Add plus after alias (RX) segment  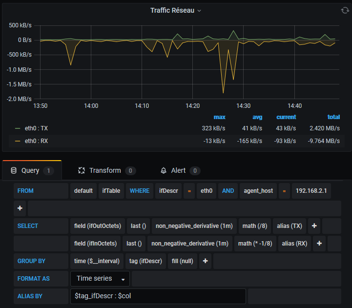pyautogui.click(x=319, y=244)
